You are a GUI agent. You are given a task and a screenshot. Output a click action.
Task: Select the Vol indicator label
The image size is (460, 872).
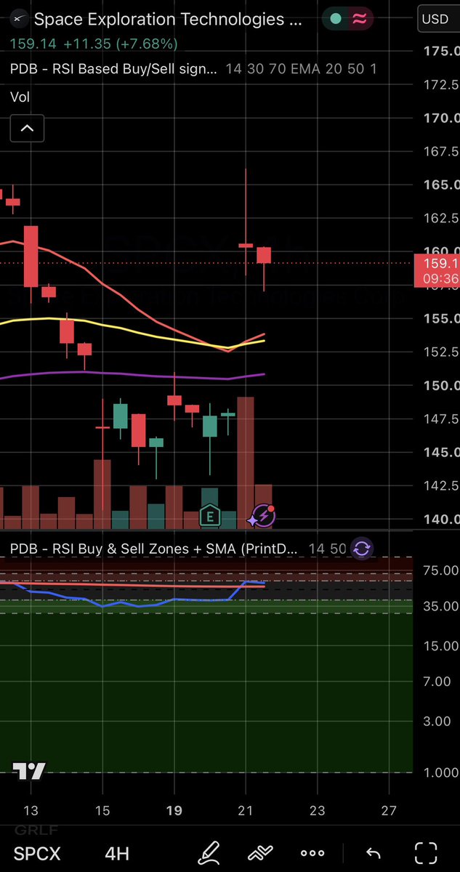20,97
